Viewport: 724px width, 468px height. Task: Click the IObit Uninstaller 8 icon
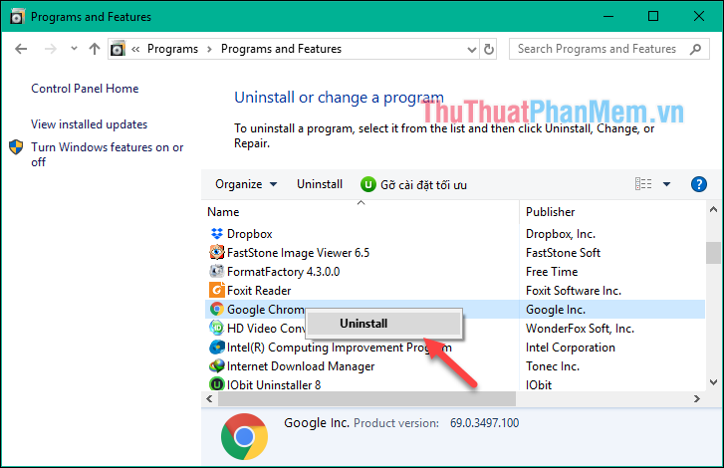tap(216, 384)
